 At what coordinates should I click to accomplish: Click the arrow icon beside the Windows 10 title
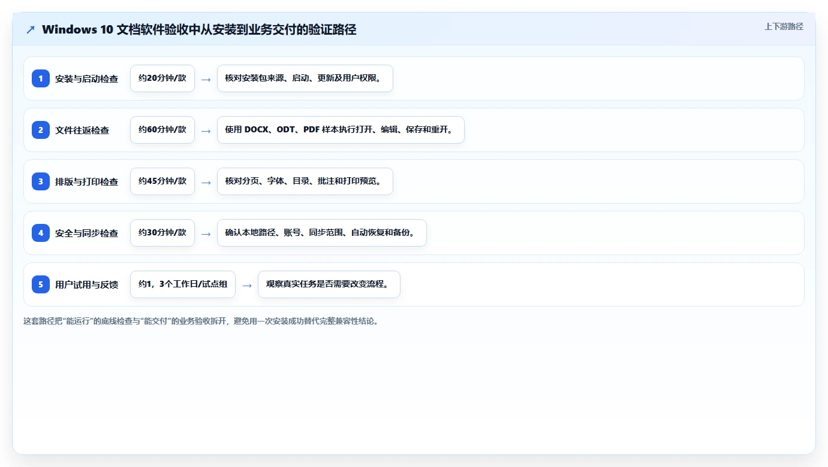pyautogui.click(x=31, y=29)
